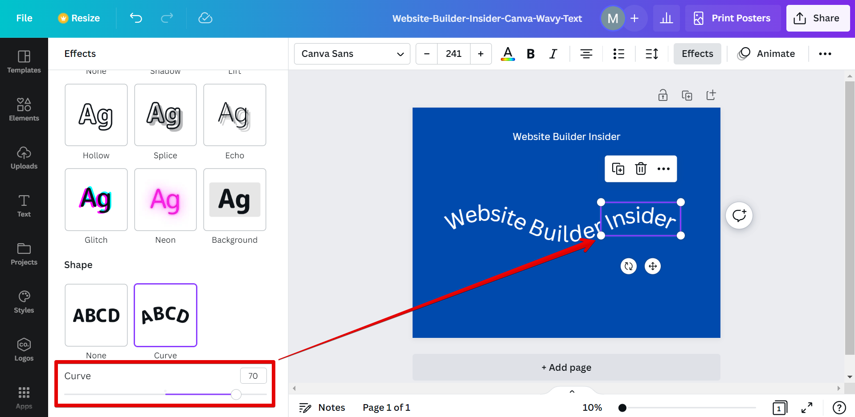855x417 pixels.
Task: Click the Curve amount slider
Action: [x=236, y=394]
